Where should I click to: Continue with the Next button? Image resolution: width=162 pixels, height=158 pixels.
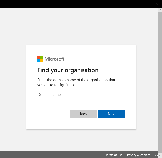pyautogui.click(x=112, y=114)
